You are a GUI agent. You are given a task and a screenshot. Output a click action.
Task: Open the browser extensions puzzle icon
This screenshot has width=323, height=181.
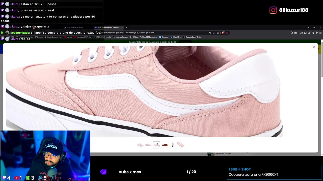point(292,33)
